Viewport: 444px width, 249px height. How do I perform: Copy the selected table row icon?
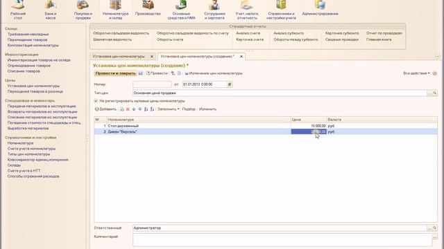[122, 109]
